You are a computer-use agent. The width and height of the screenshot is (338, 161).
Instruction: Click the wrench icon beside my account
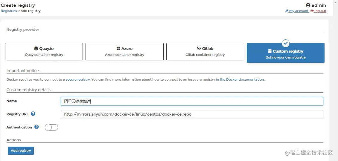pos(287,11)
